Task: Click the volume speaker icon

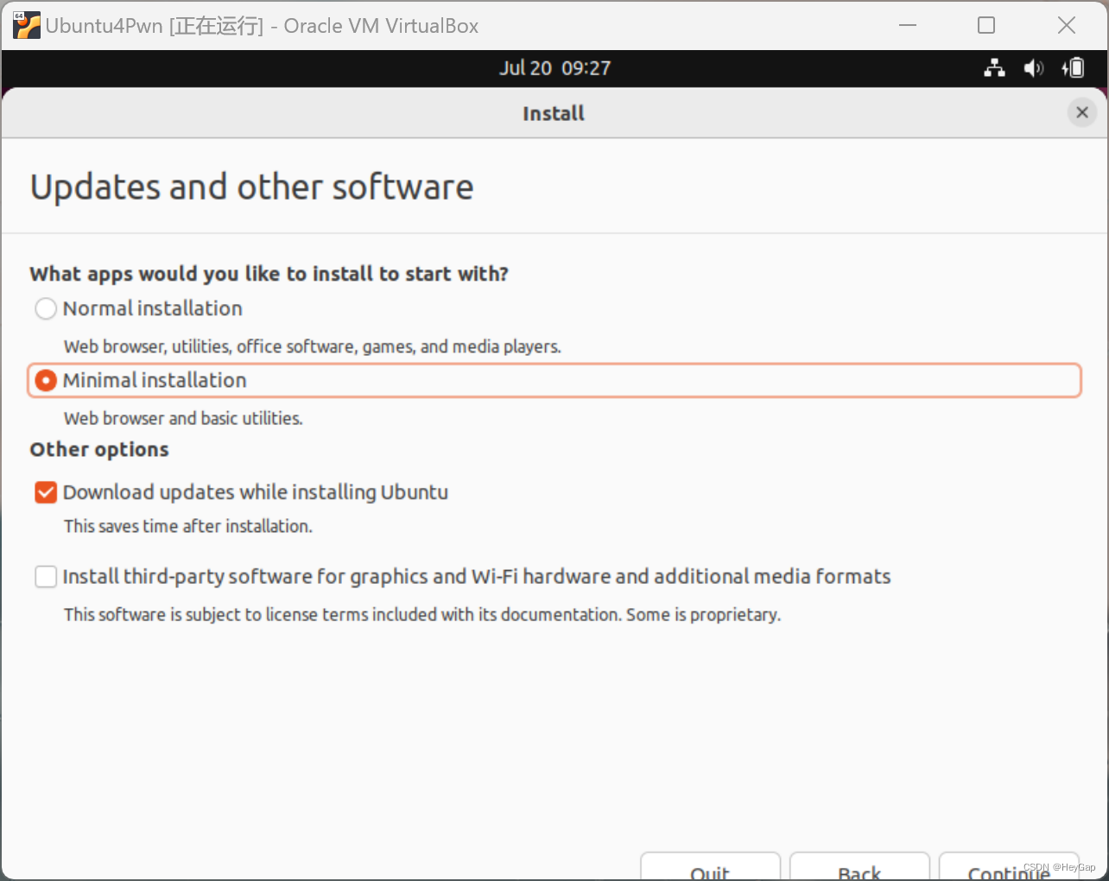Action: point(1033,68)
